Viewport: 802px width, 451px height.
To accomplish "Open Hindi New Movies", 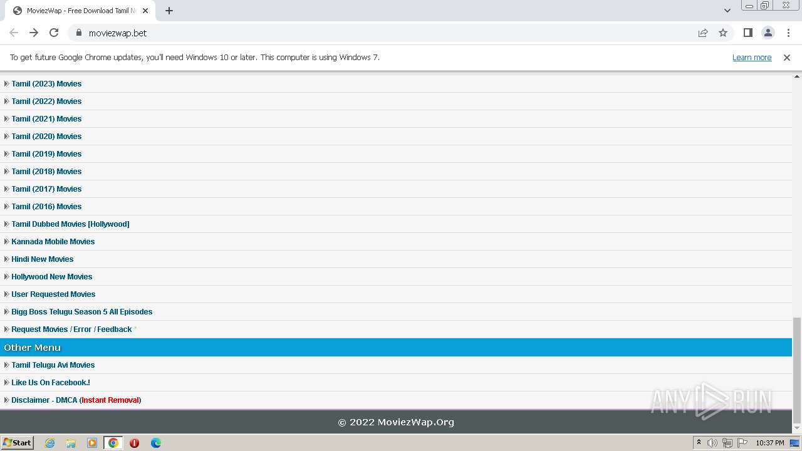I will 43,259.
